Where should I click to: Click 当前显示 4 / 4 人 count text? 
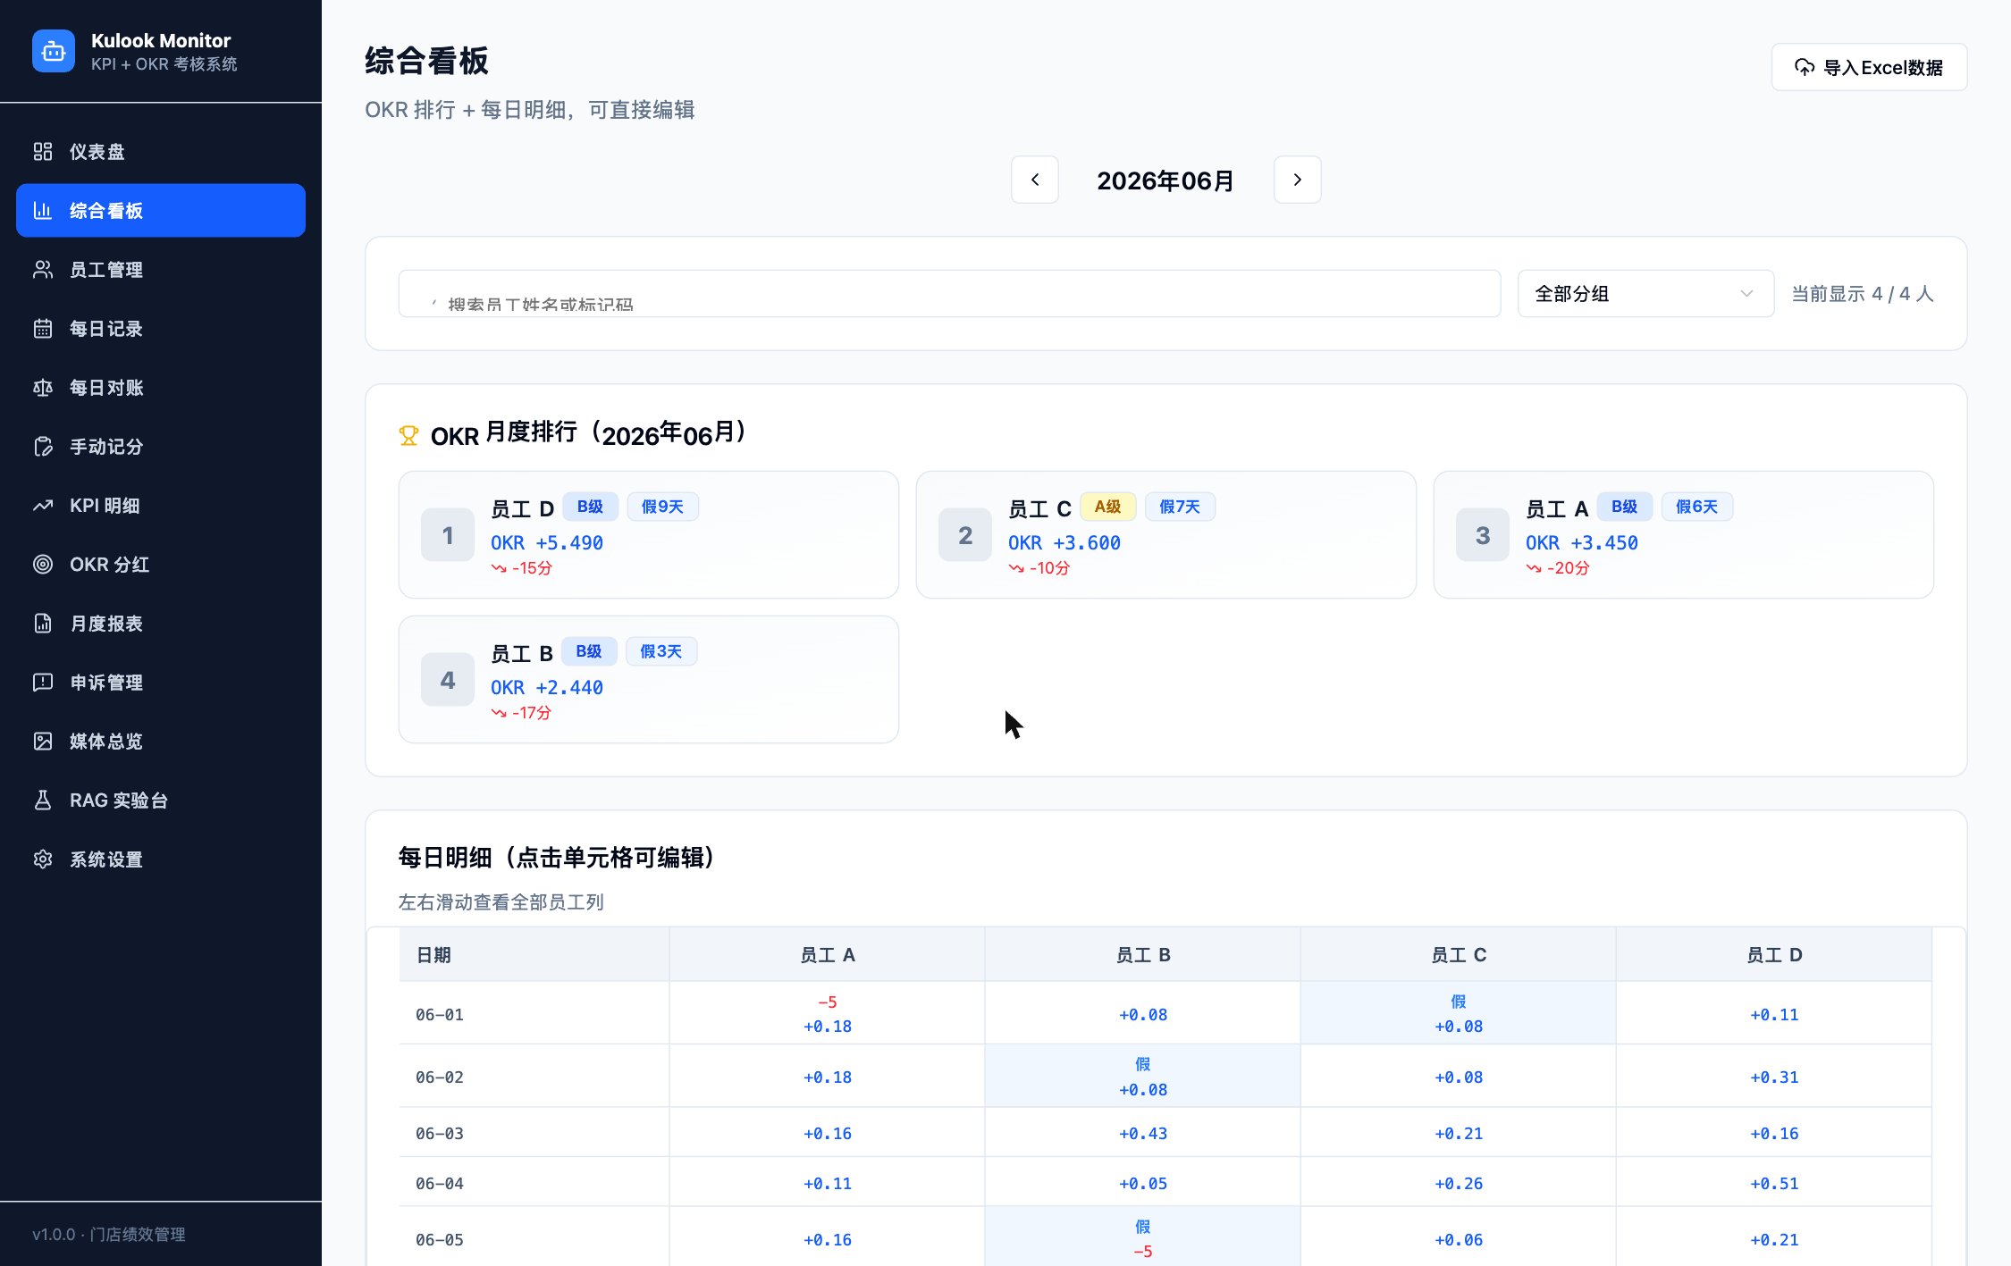tap(1862, 293)
